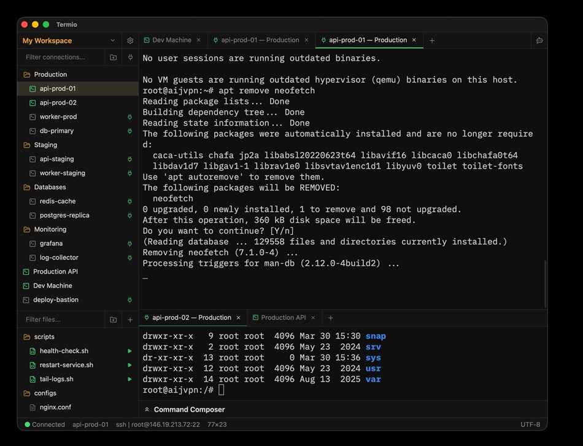Select Production API entry in sidebar
583x446 pixels.
coord(78,272)
